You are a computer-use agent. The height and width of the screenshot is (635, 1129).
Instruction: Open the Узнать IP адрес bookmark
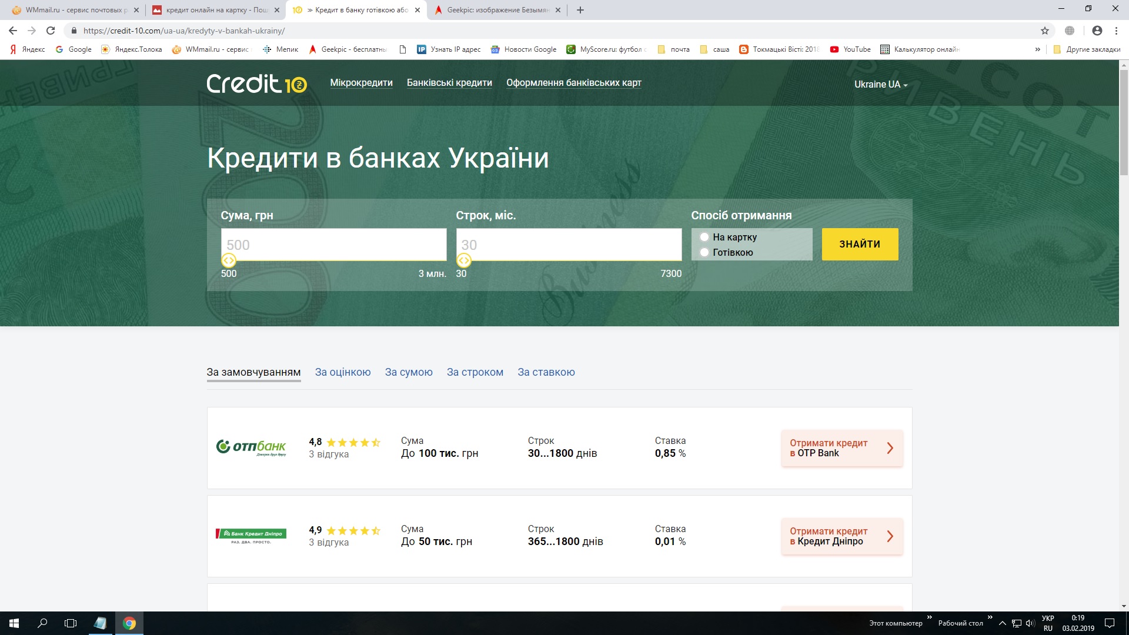(x=449, y=49)
